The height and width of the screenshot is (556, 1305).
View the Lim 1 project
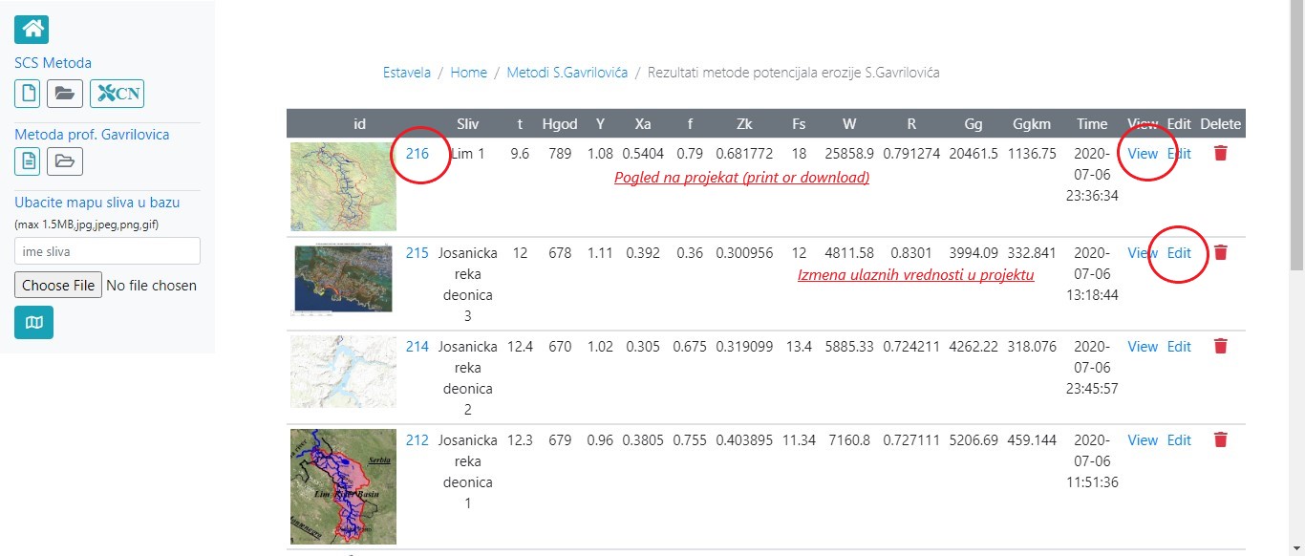pyautogui.click(x=1143, y=154)
